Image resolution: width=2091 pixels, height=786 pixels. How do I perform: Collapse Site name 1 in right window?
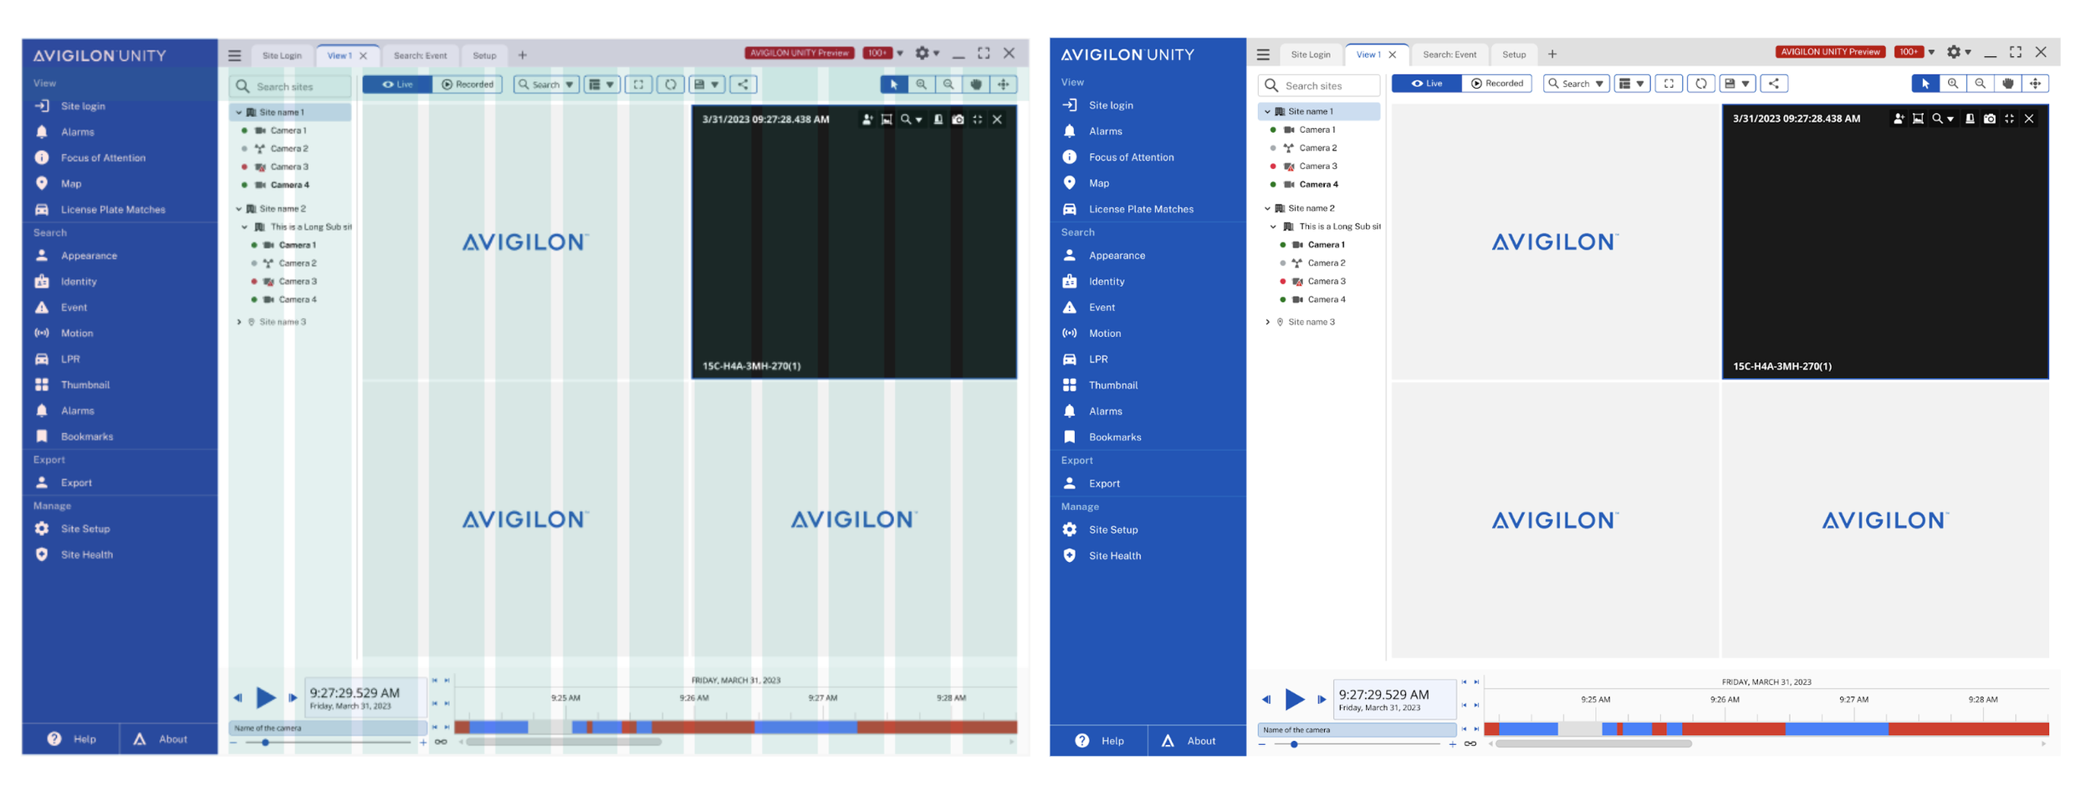1267,111
